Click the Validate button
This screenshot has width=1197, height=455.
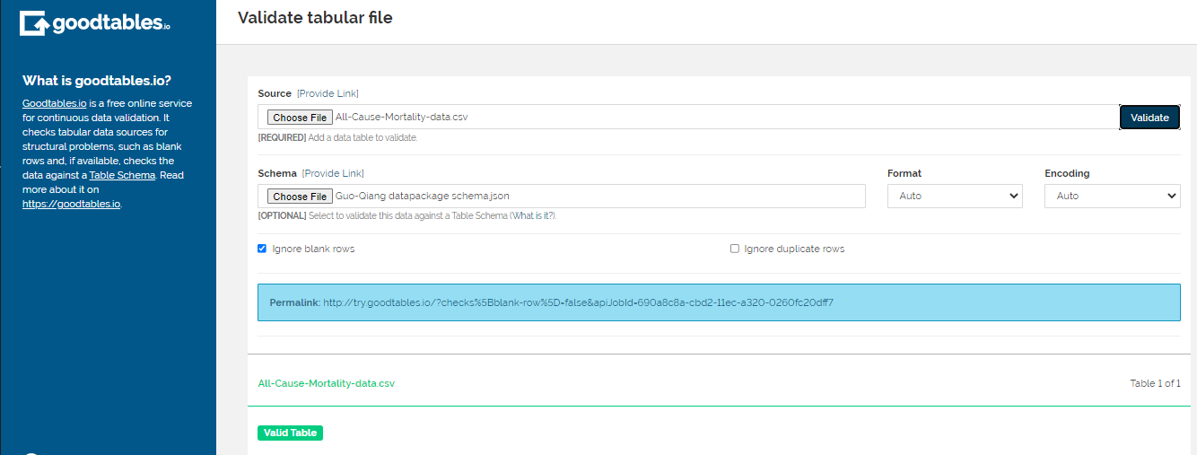1149,118
